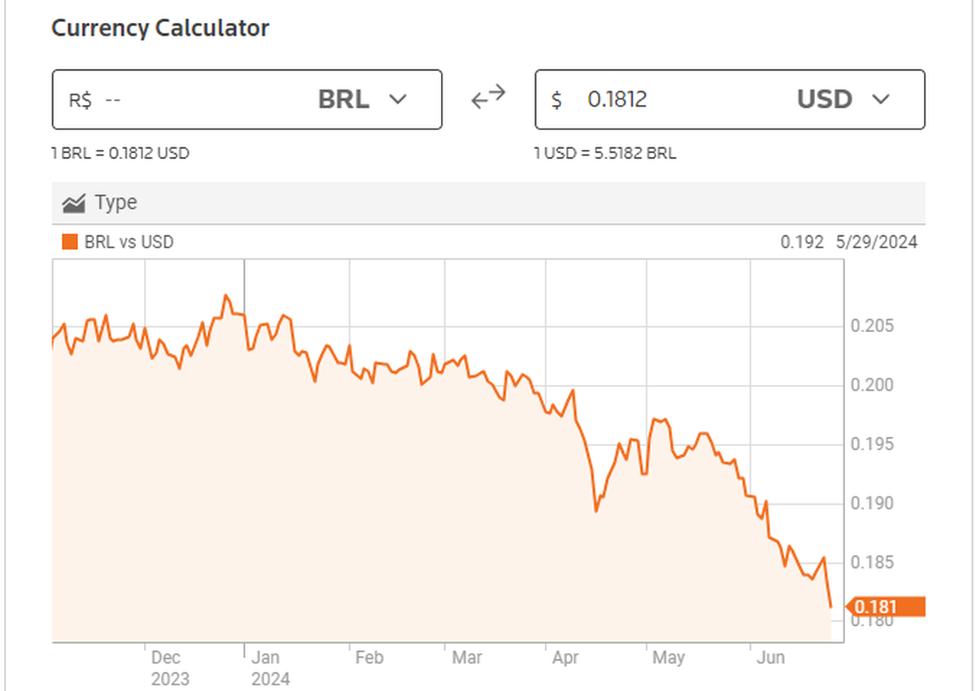Select the Currency Calculator heading
The height and width of the screenshot is (691, 976).
[x=159, y=28]
